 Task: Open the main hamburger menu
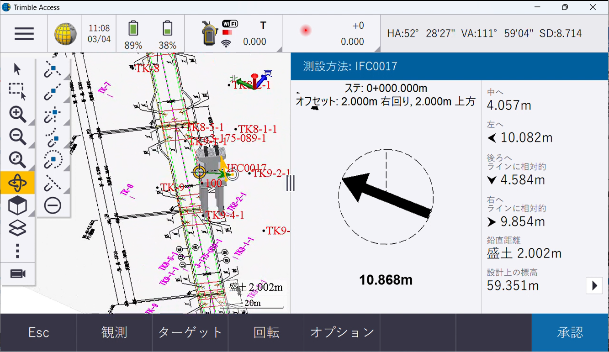tap(24, 34)
